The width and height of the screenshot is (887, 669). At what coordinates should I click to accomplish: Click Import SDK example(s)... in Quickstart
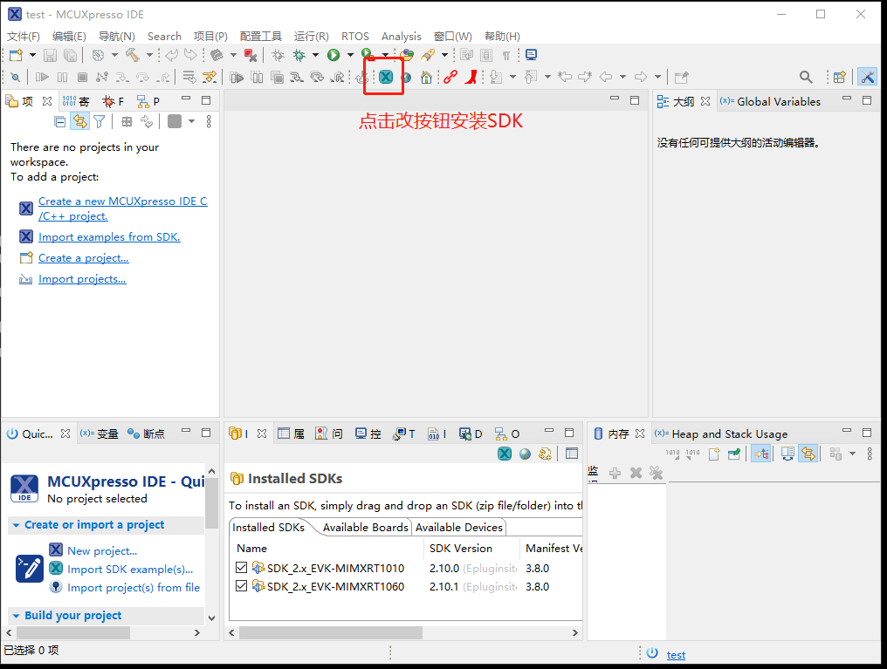point(130,569)
